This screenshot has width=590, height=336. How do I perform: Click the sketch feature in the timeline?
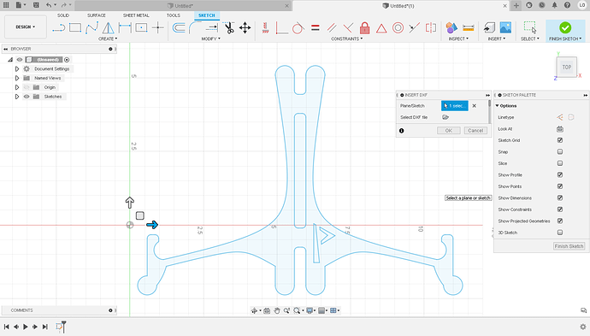click(x=59, y=327)
